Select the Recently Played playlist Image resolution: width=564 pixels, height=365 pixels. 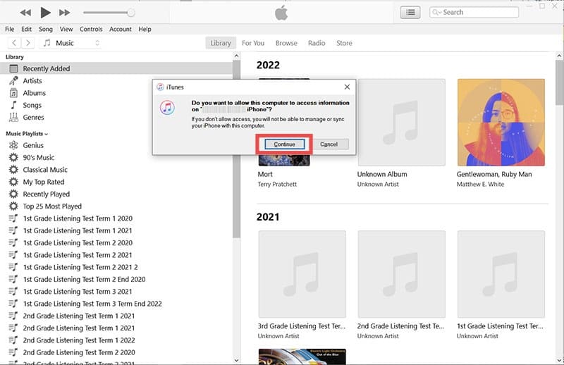point(46,194)
